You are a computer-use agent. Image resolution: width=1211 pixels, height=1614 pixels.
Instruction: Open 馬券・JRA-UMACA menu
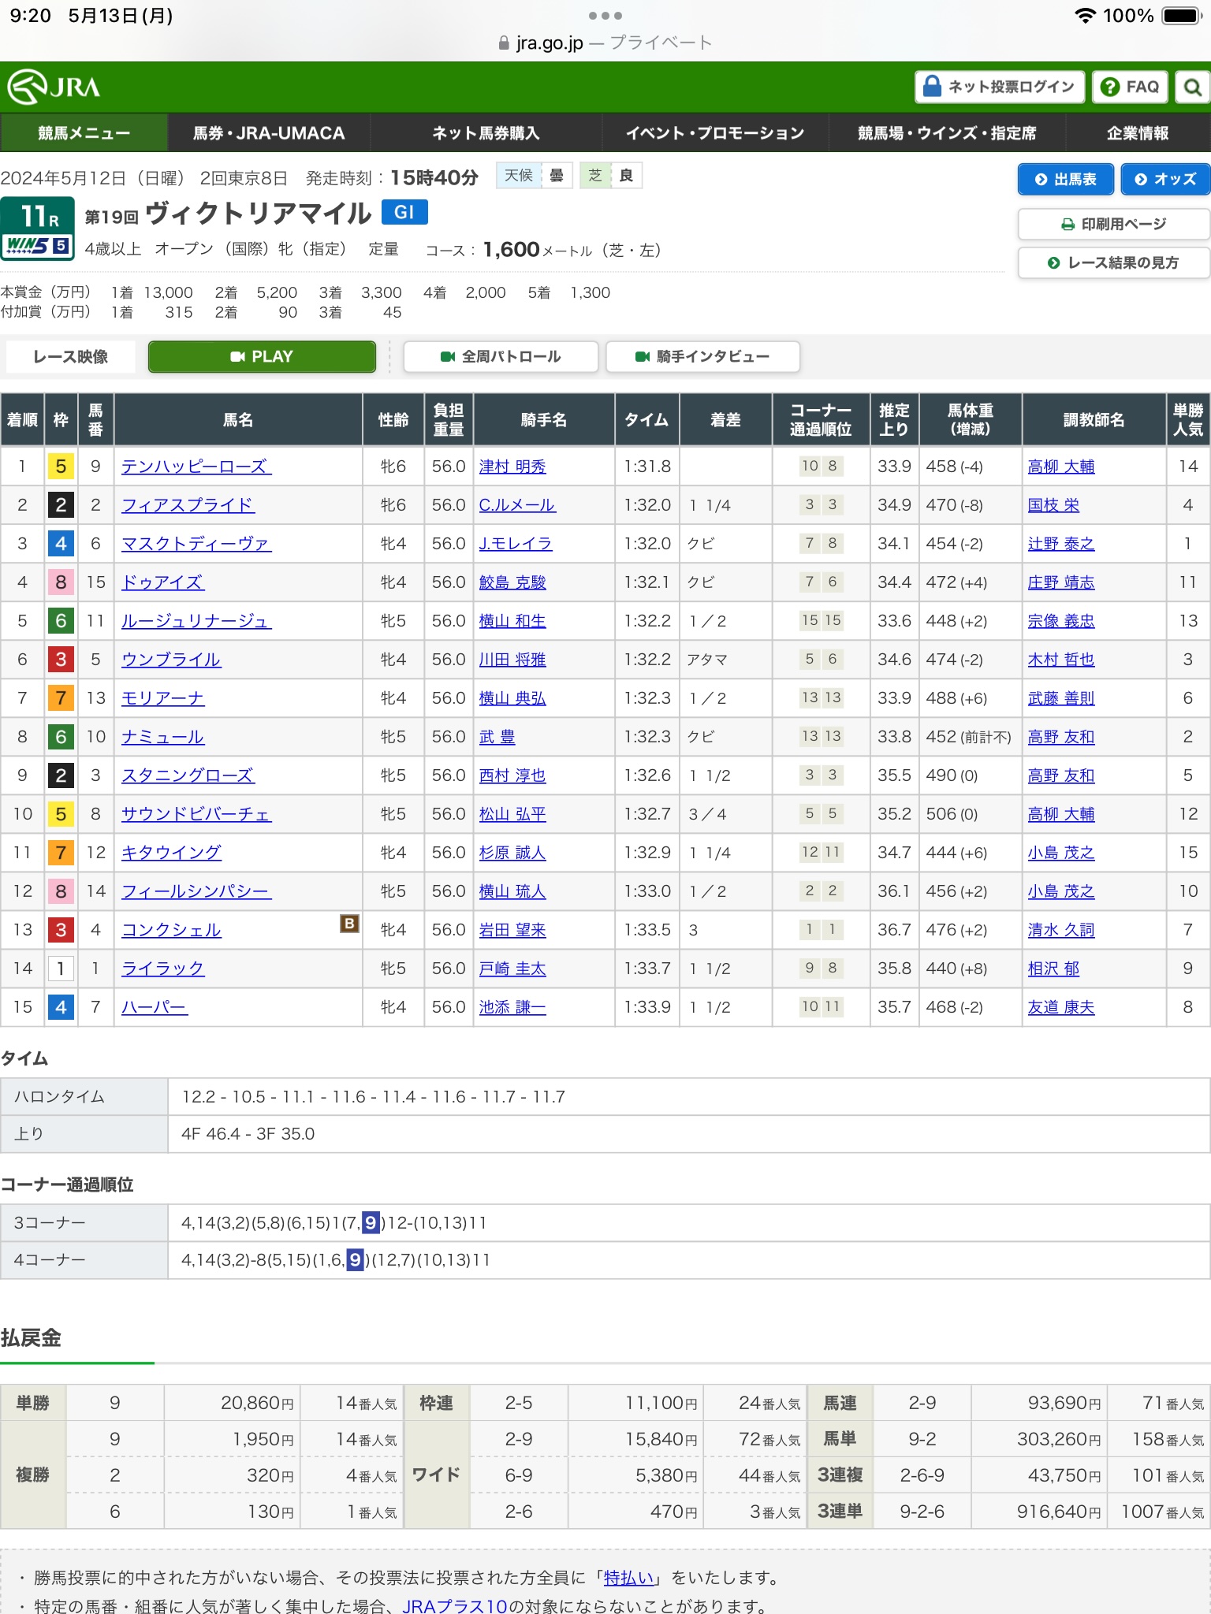coord(269,132)
